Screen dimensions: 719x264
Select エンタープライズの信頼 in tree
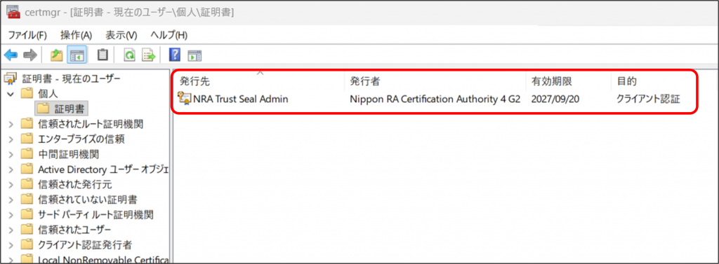pyautogui.click(x=81, y=139)
